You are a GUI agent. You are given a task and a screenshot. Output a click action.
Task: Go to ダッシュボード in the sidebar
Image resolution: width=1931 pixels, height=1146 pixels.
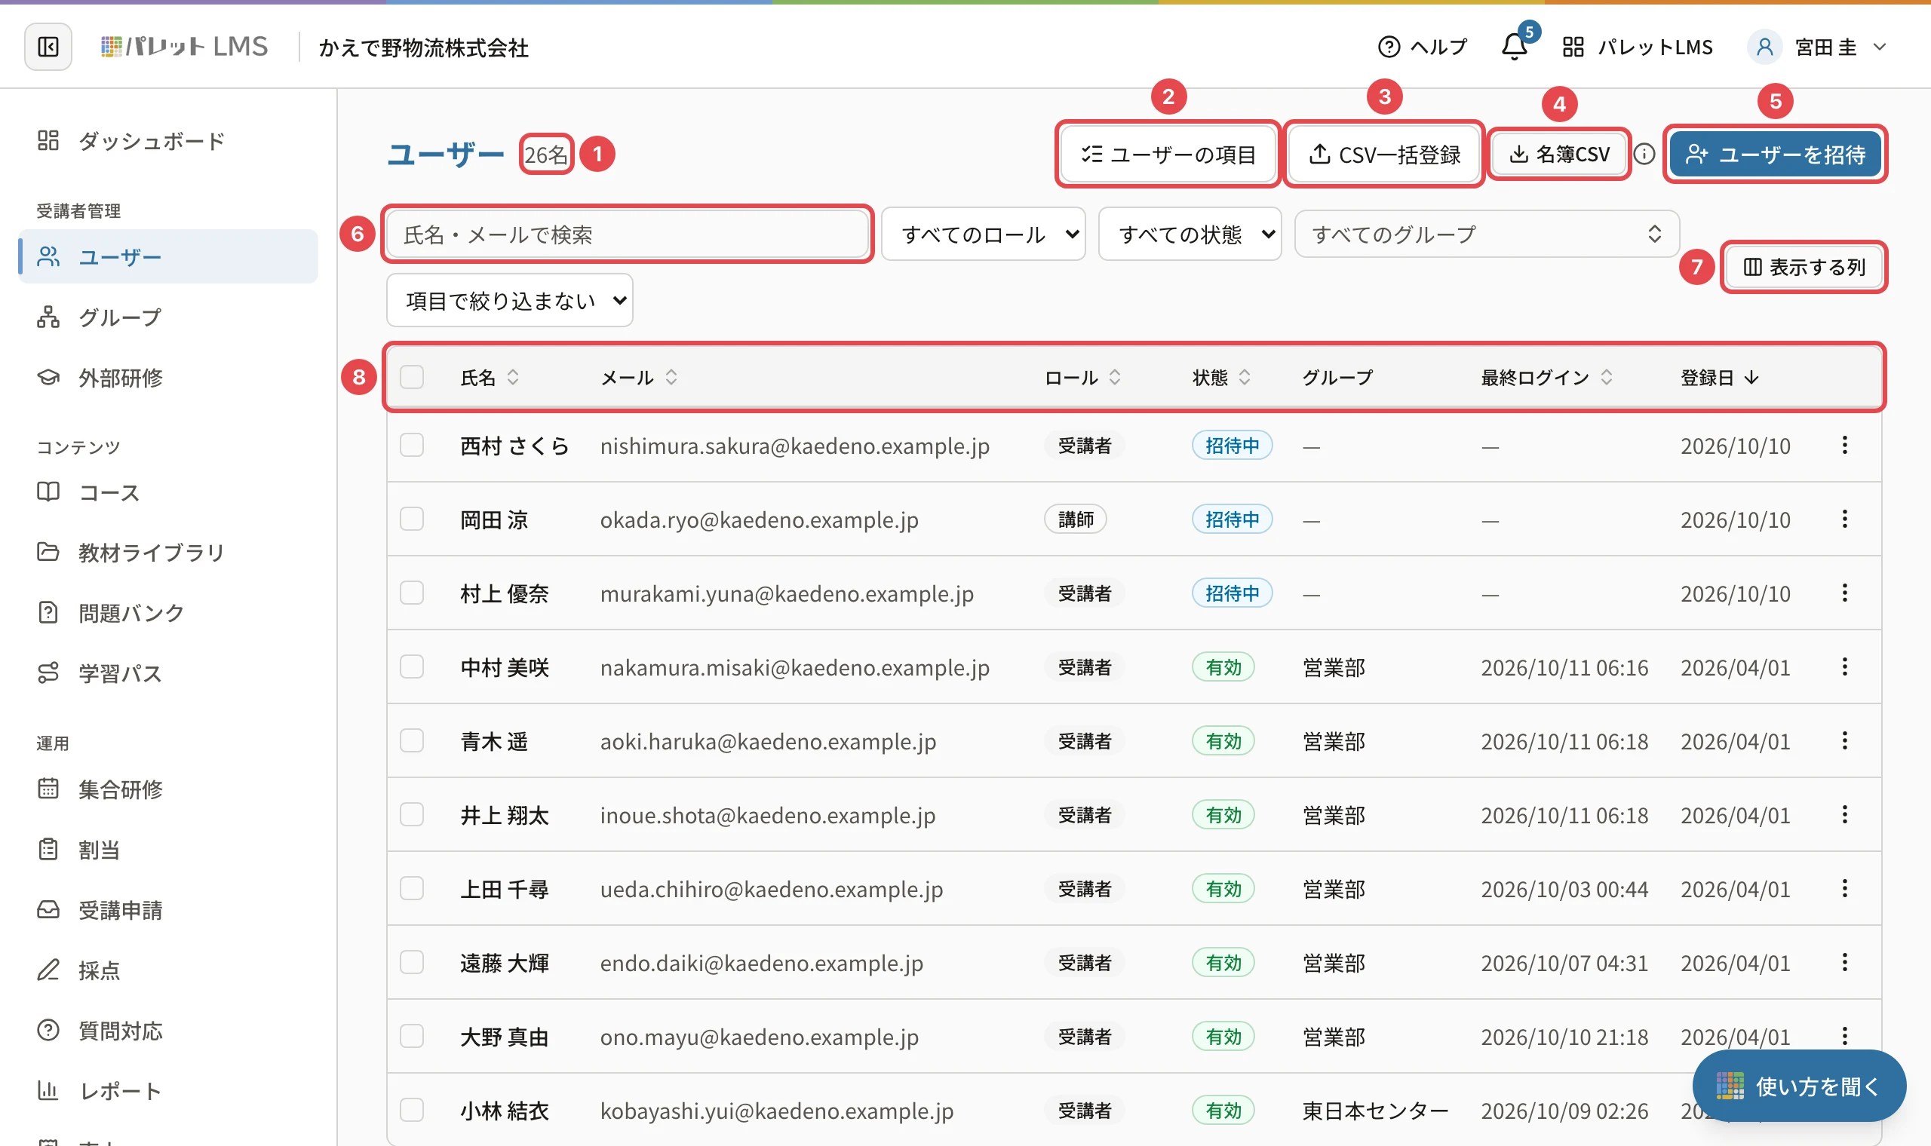point(167,141)
